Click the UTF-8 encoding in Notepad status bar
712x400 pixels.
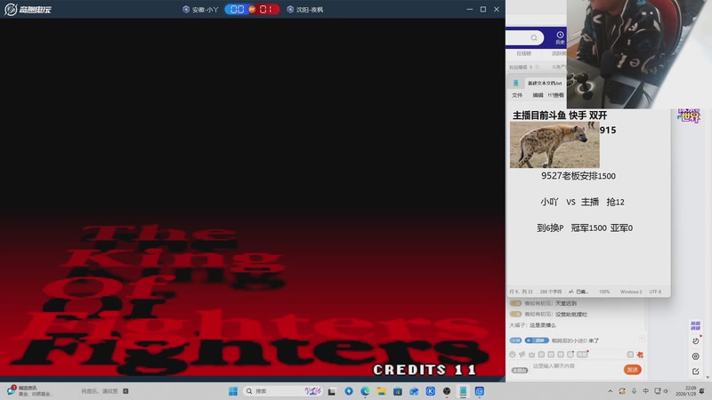(x=655, y=292)
